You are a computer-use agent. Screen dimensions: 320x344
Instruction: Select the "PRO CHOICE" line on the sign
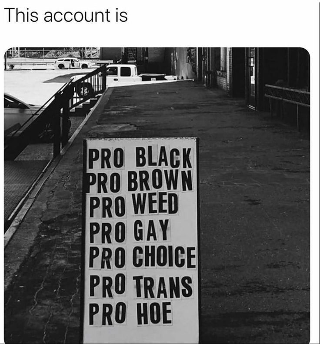(x=142, y=257)
